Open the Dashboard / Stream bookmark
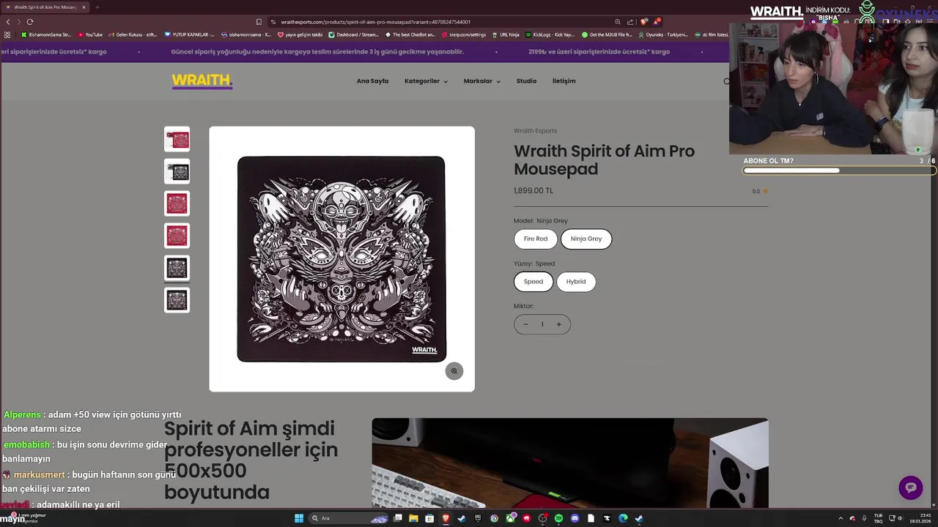Viewport: 938px width, 527px height. [354, 34]
